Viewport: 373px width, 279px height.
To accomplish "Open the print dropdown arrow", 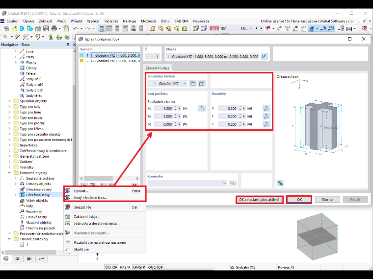I will click(x=59, y=28).
